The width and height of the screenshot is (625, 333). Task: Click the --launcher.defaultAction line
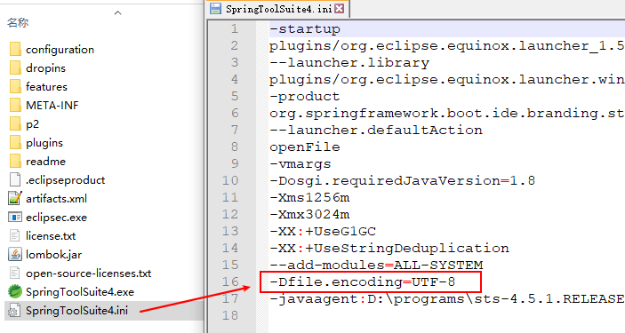pos(376,131)
